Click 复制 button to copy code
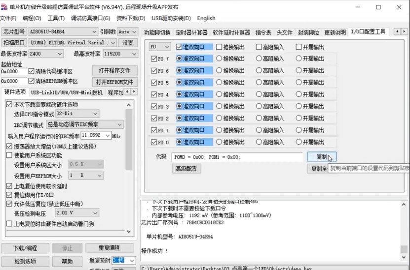 322,156
